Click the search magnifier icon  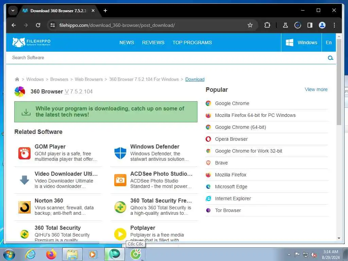[330, 58]
